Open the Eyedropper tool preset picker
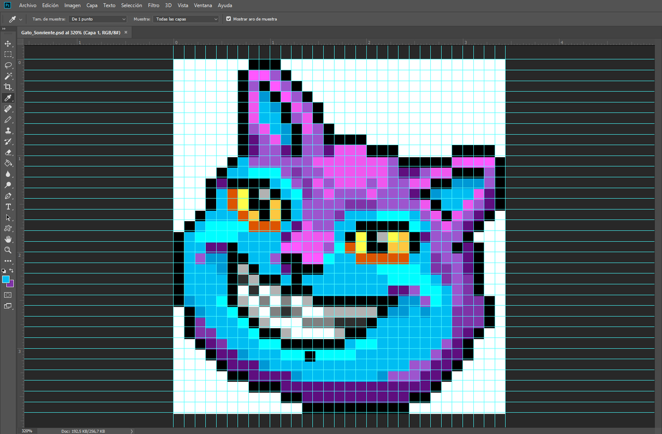This screenshot has height=434, width=662. pyautogui.click(x=15, y=19)
